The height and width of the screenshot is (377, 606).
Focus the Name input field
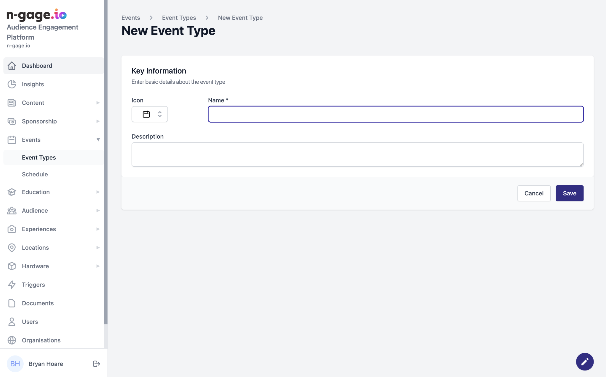[x=396, y=114]
